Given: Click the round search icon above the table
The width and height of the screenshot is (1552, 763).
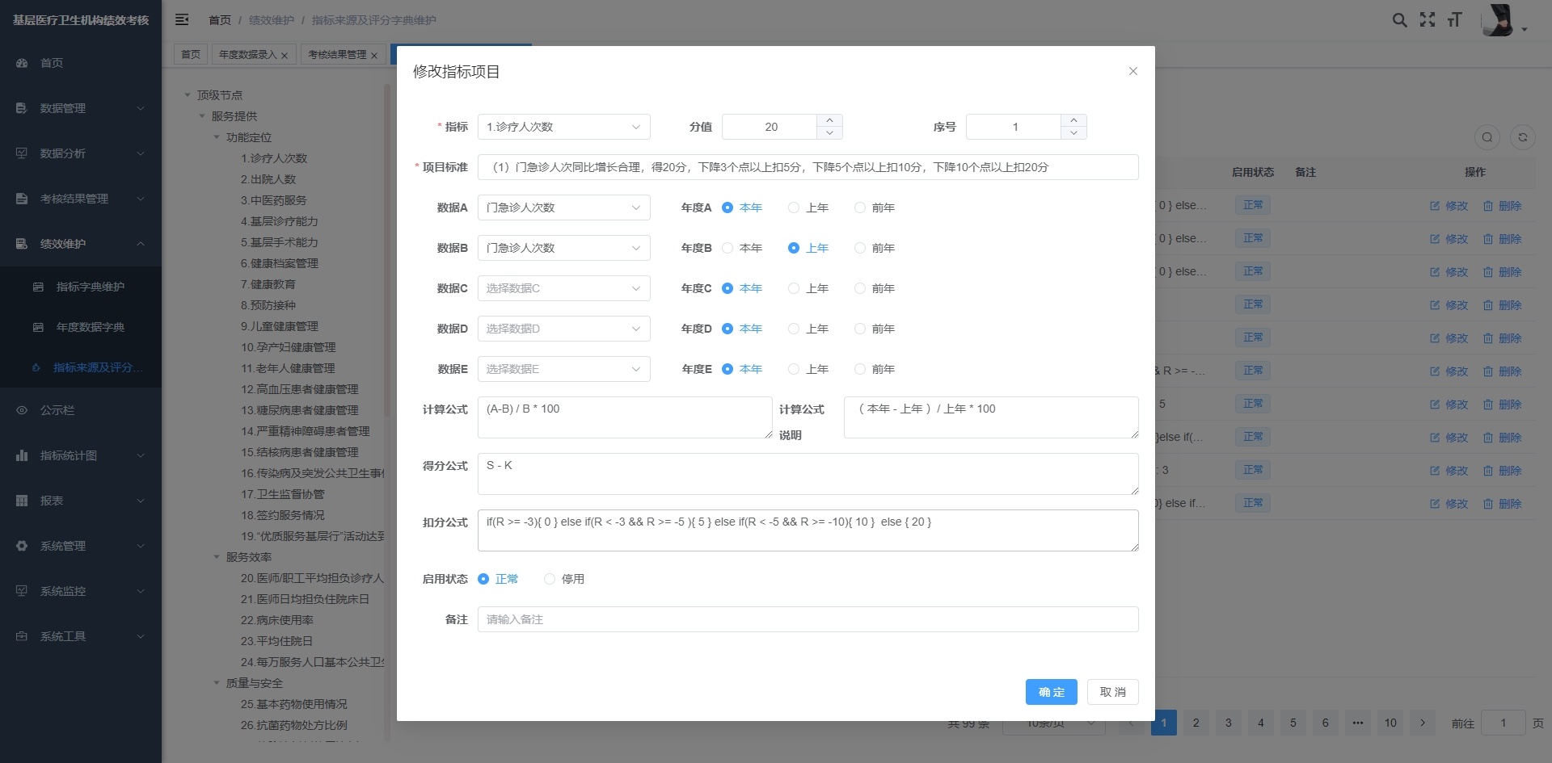Looking at the screenshot, I should 1487,137.
